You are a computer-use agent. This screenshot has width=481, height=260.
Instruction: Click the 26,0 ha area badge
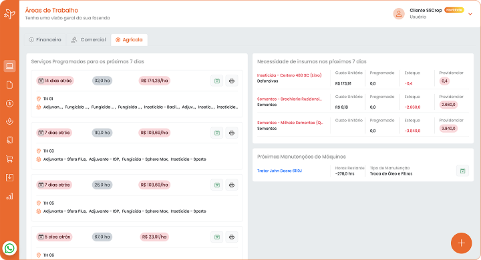[x=102, y=185]
